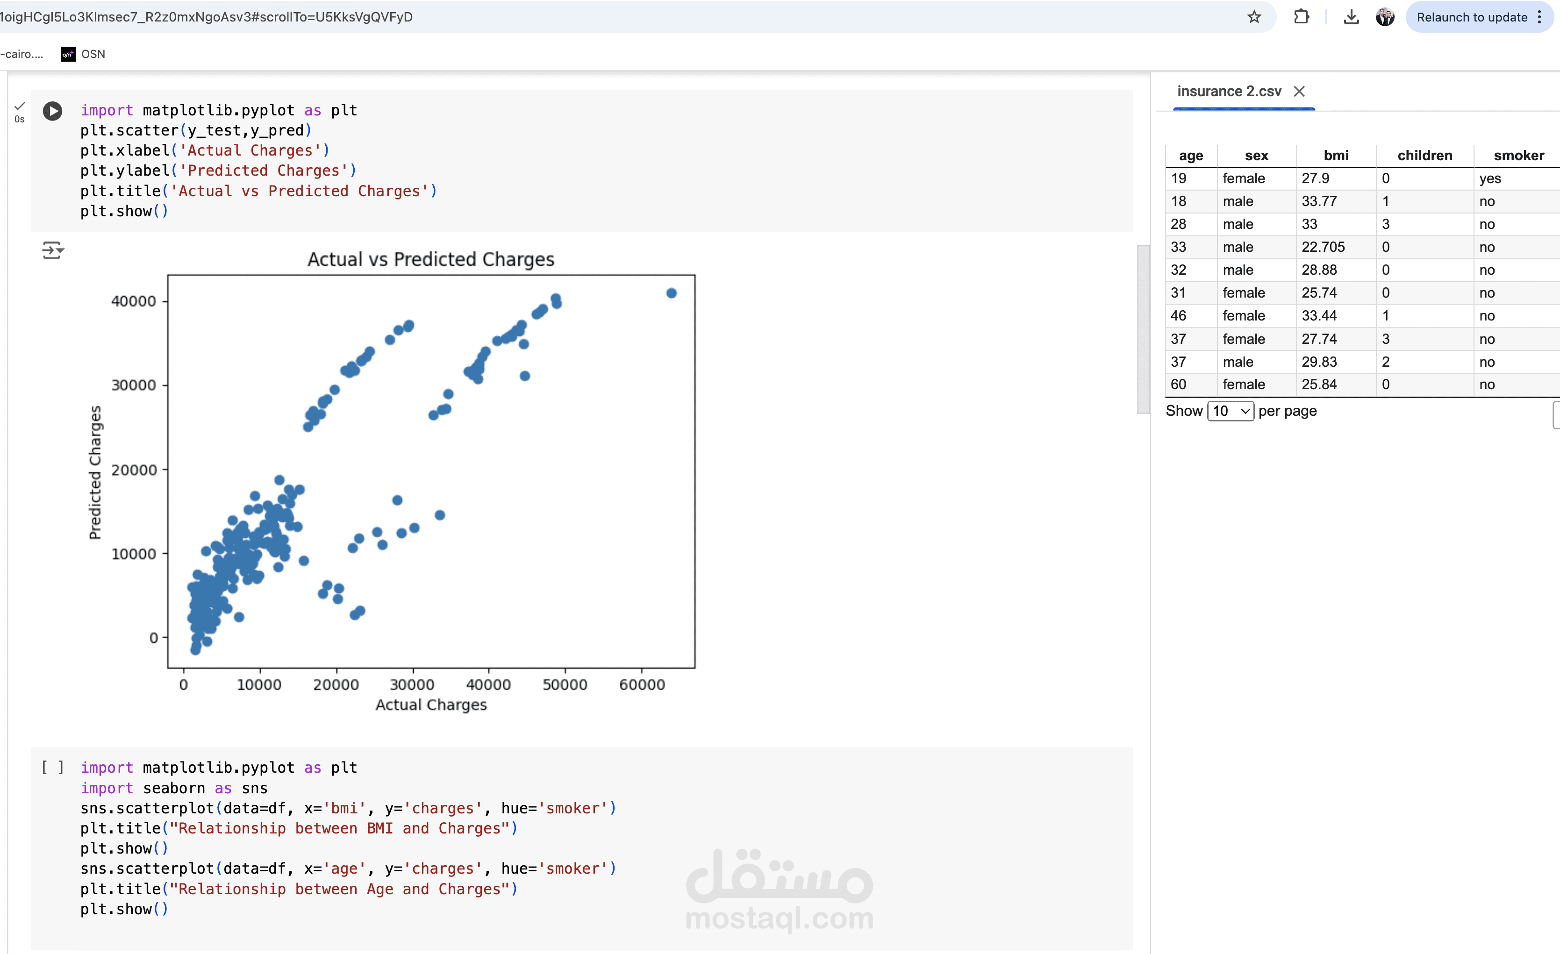
Task: Run the unexecuted seaborn scatterplot cell
Action: coord(52,767)
